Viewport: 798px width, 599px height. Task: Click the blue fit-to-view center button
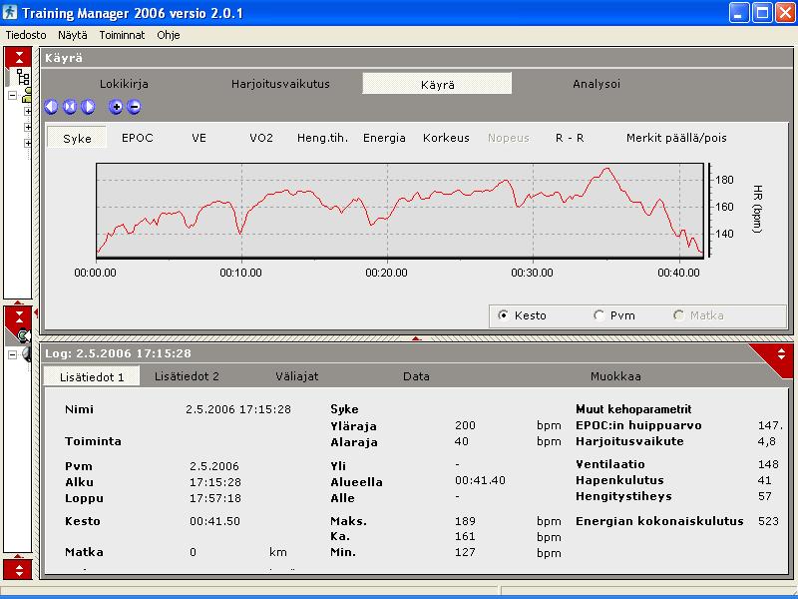pos(70,107)
